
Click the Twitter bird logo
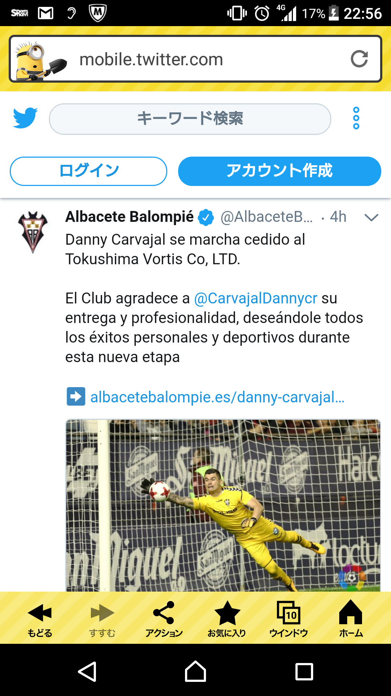[25, 118]
